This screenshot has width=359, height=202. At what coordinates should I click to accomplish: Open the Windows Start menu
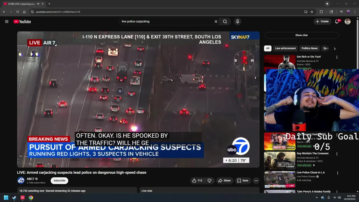pyautogui.click(x=6, y=198)
